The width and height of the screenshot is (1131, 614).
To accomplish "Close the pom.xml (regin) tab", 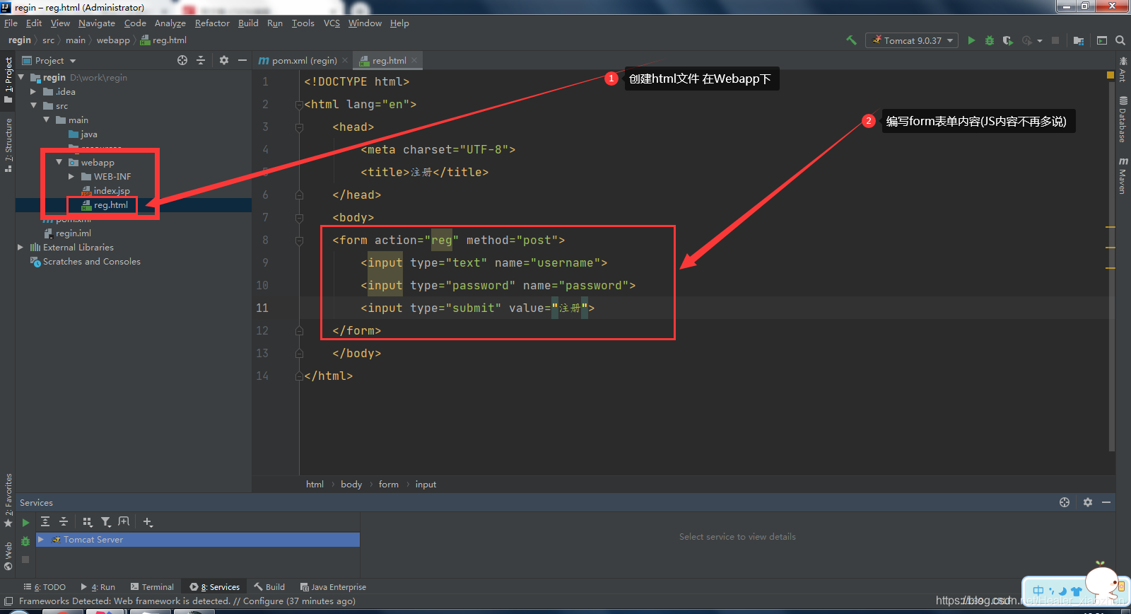I will [x=345, y=60].
